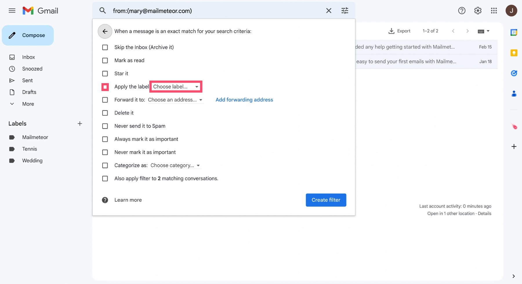Open Settings gear icon
The height and width of the screenshot is (284, 522).
[478, 11]
